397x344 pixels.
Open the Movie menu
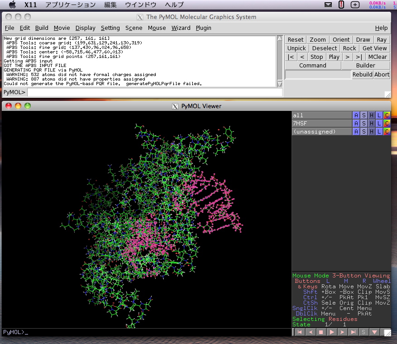tap(62, 28)
